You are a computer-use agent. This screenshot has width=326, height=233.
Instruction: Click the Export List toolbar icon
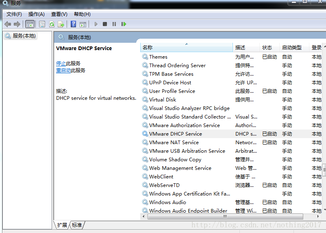[61, 24]
